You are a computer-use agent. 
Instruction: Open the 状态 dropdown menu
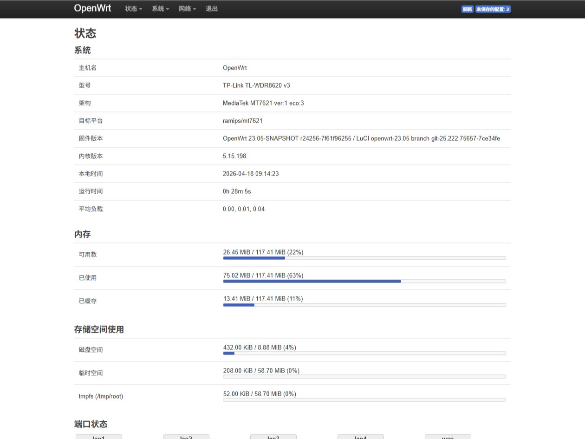tap(134, 9)
